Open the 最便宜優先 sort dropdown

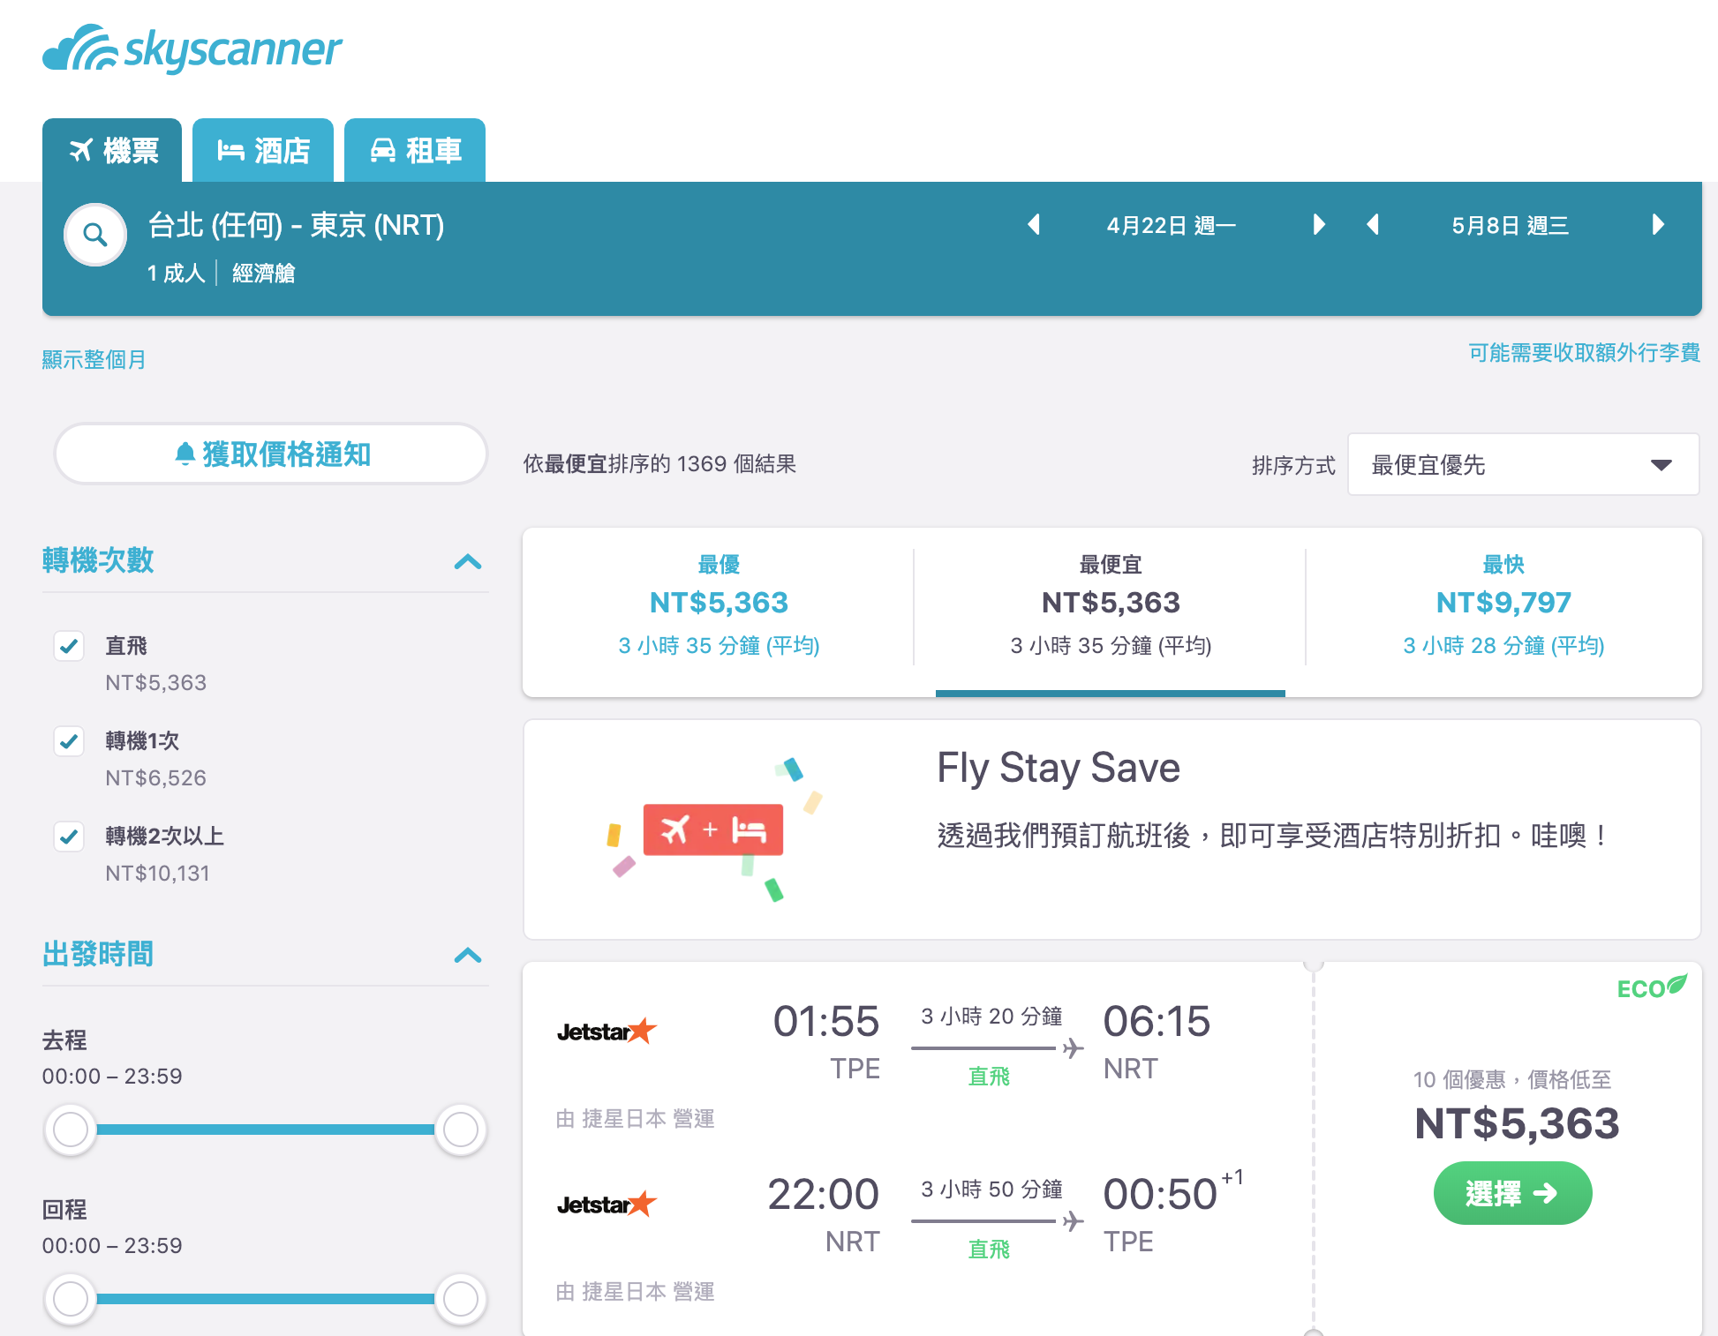1523,464
